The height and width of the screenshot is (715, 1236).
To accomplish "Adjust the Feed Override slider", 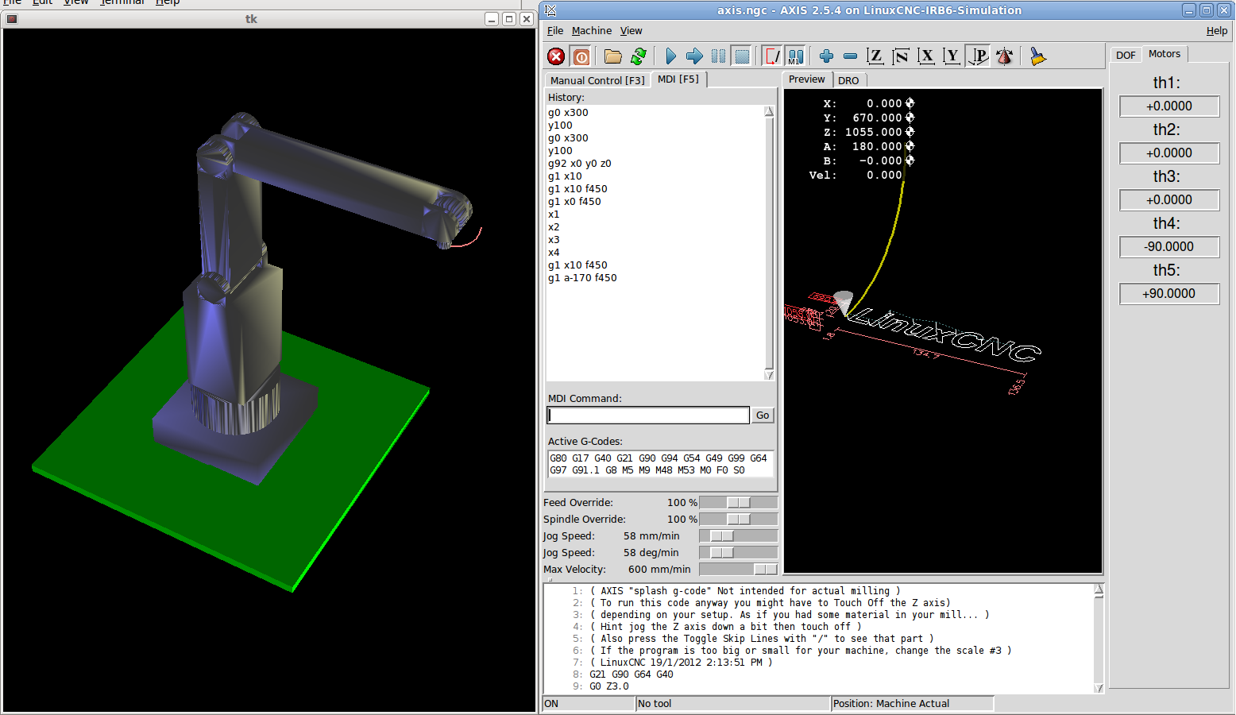I will pyautogui.click(x=738, y=503).
